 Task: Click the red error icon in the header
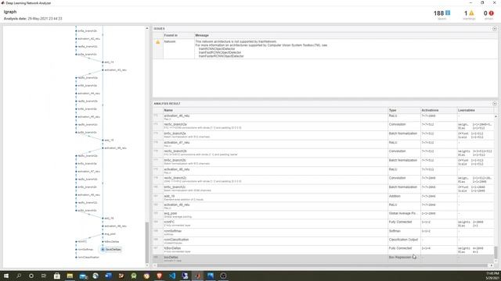click(492, 13)
